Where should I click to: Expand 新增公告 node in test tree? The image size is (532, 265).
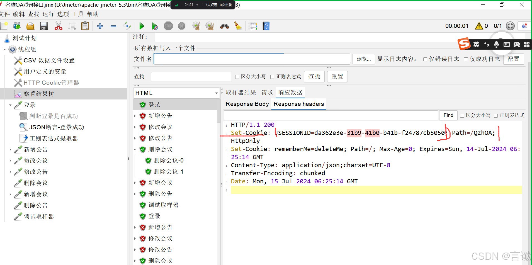tap(10, 150)
